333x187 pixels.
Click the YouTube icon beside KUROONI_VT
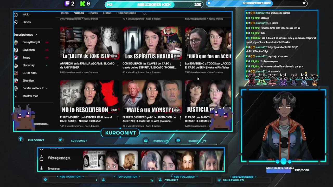tap(178, 140)
